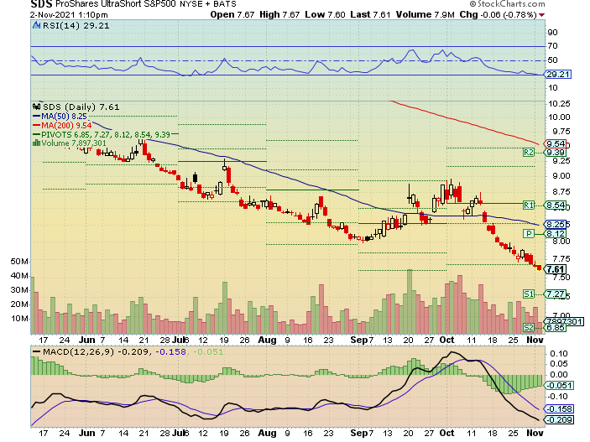Click the RSI indicator line icon
This screenshot has height=442, width=590.
36,25
